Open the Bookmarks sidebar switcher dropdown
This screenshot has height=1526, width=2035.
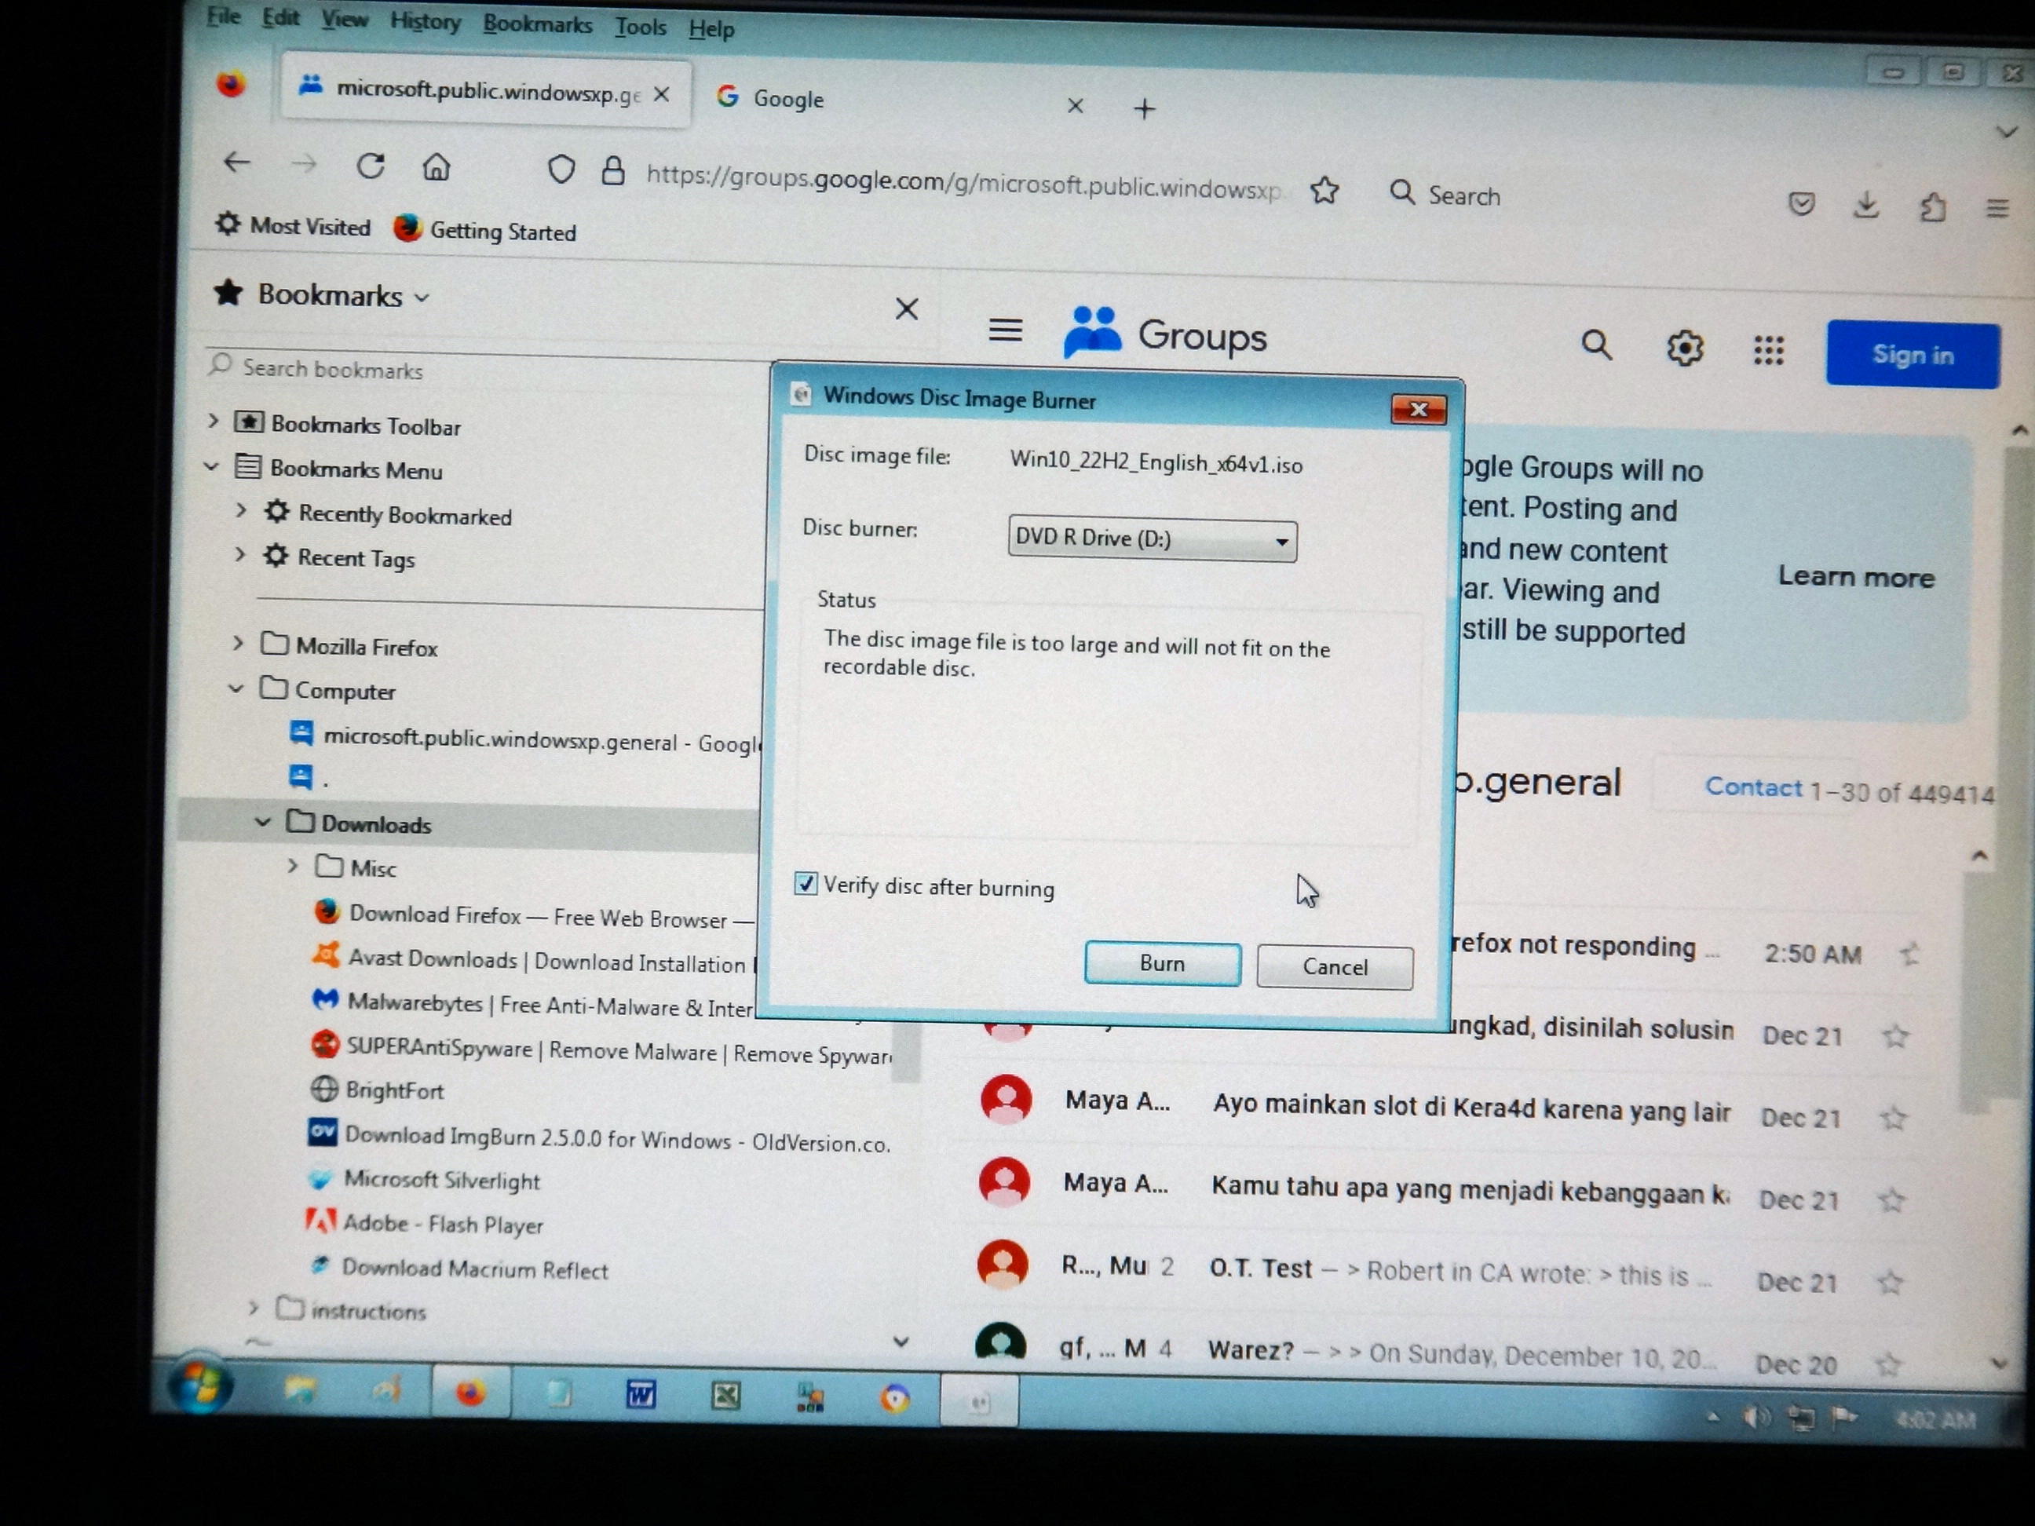tap(422, 298)
